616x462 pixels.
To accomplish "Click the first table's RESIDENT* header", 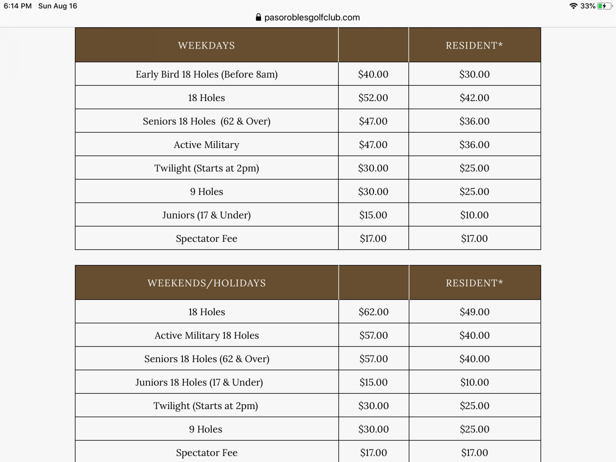I will pos(474,45).
